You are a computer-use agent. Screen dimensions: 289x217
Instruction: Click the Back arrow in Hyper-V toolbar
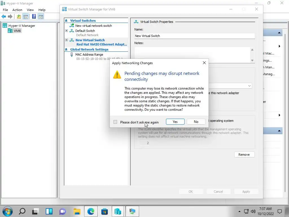click(x=3, y=17)
